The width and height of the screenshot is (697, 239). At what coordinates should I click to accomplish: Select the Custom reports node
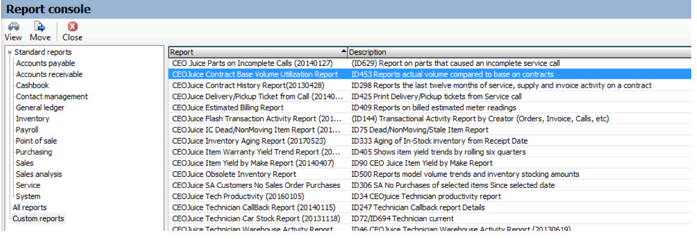pos(39,218)
